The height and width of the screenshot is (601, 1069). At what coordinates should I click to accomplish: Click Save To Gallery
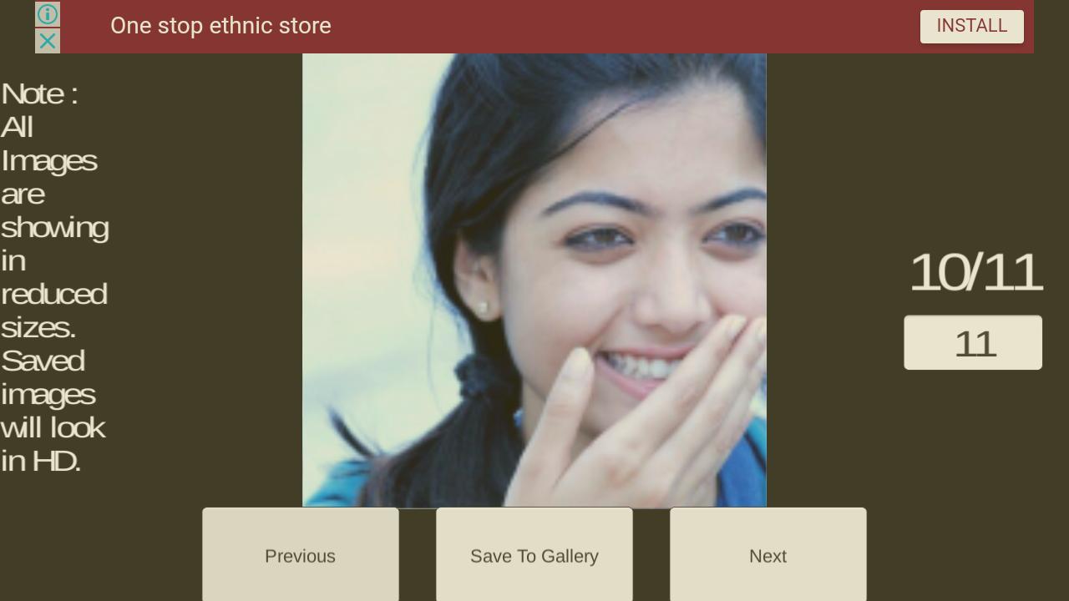534,555
